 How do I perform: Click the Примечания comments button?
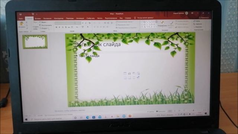(161, 111)
